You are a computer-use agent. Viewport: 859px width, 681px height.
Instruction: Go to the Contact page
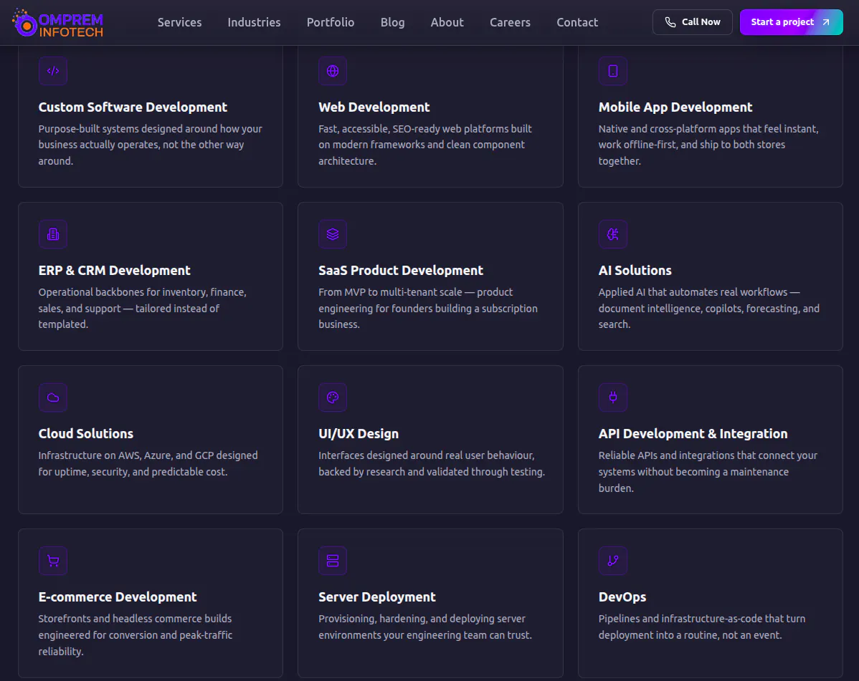click(577, 22)
